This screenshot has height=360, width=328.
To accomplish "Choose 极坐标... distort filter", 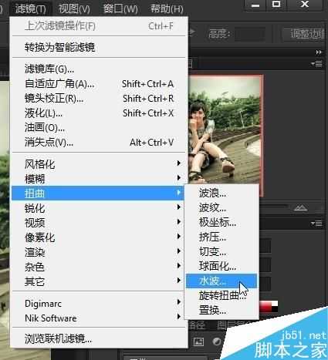I will tap(221, 222).
